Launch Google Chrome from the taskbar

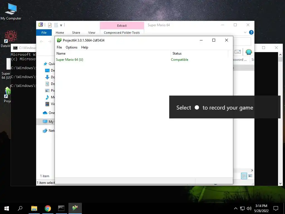tap(48, 208)
